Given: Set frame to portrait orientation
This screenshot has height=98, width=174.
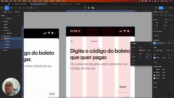Looking at the screenshot, I should pos(166,20).
